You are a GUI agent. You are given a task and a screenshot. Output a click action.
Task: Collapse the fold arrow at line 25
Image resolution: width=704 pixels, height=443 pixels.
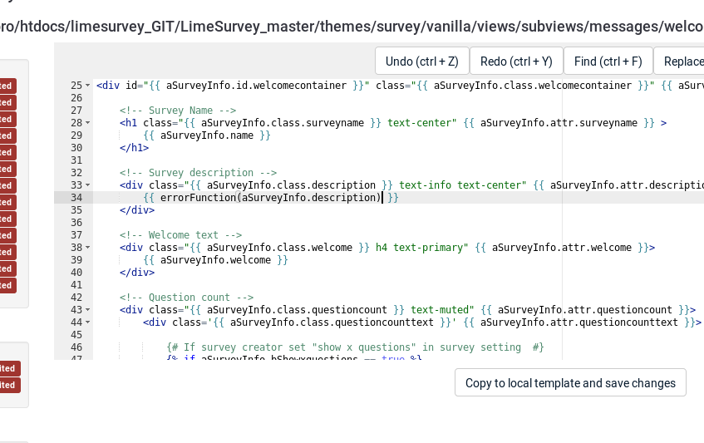(88, 86)
